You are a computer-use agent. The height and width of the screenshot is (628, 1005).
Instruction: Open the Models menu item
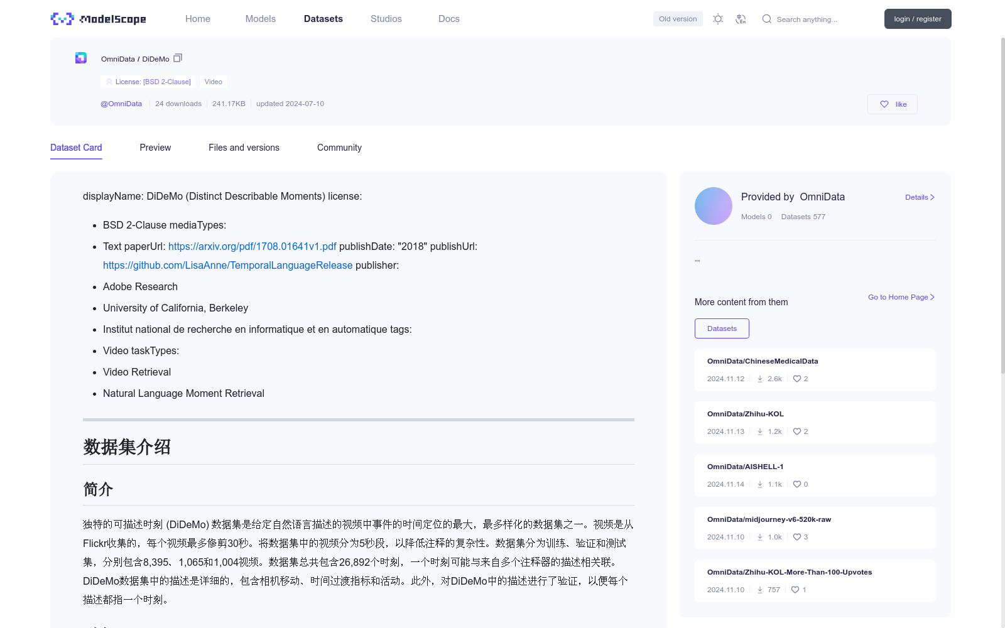tap(261, 19)
